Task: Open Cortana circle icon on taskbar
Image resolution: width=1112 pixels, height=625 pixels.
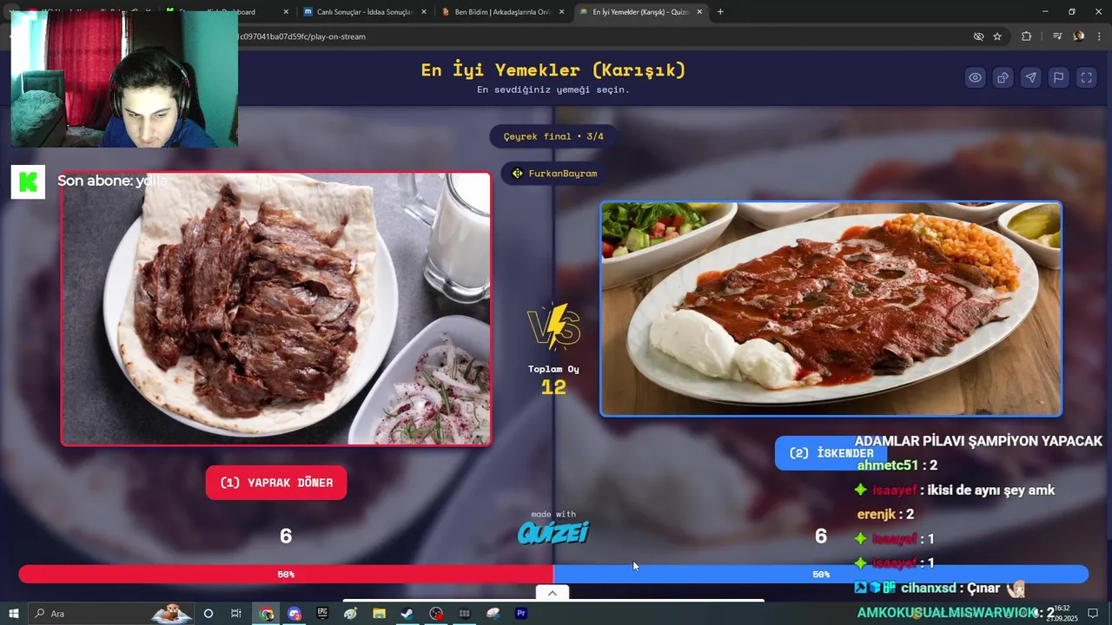Action: pyautogui.click(x=208, y=614)
